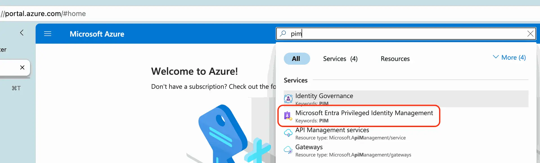Collapse the left sidebar back arrow
Image resolution: width=540 pixels, height=163 pixels.
coord(22,33)
